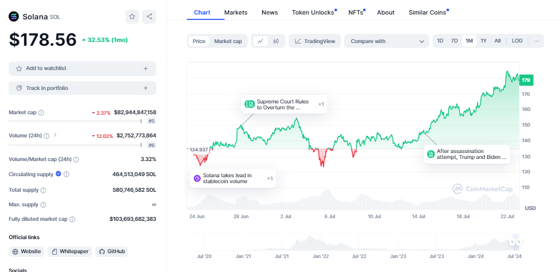Screen dimensions: 559x272
Task: Open the GitHub link
Action: point(111,252)
